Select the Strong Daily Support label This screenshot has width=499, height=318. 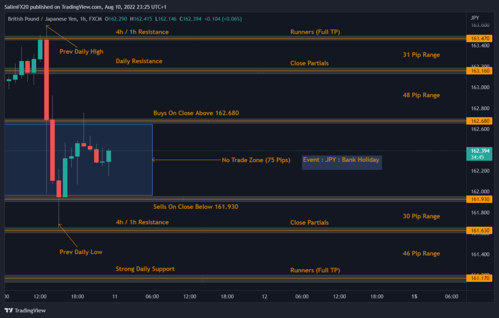tap(145, 269)
